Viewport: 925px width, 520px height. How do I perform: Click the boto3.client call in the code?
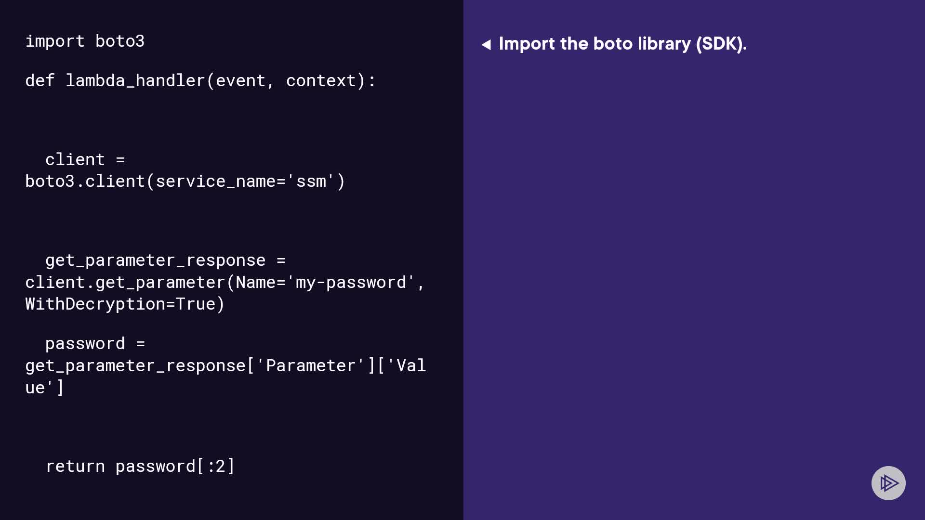(85, 182)
